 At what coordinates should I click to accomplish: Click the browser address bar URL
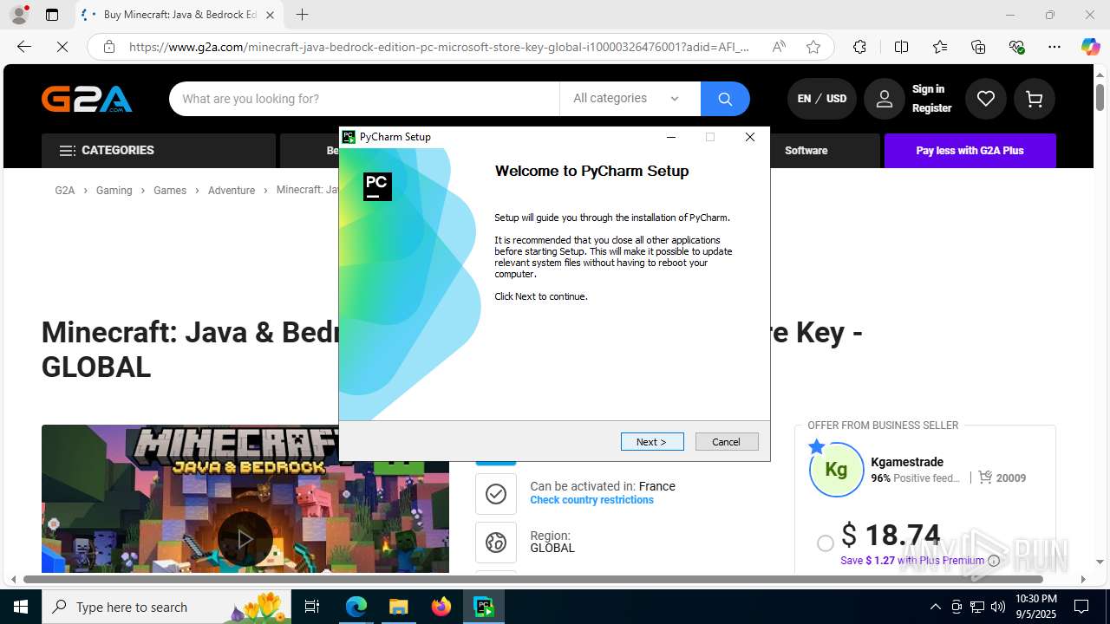[439, 47]
